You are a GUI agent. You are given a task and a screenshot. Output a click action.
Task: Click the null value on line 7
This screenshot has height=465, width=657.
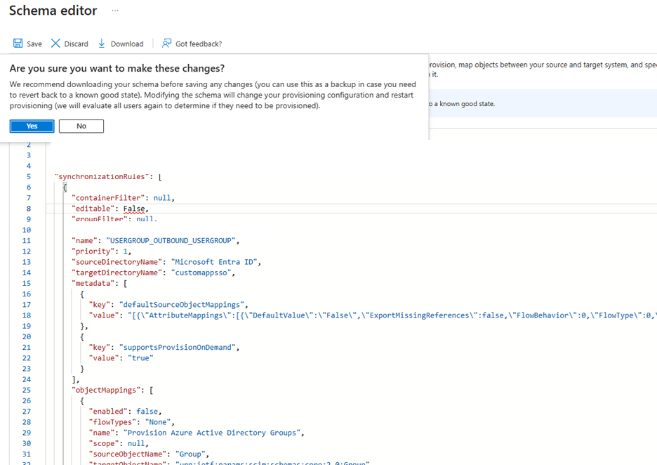click(x=161, y=198)
